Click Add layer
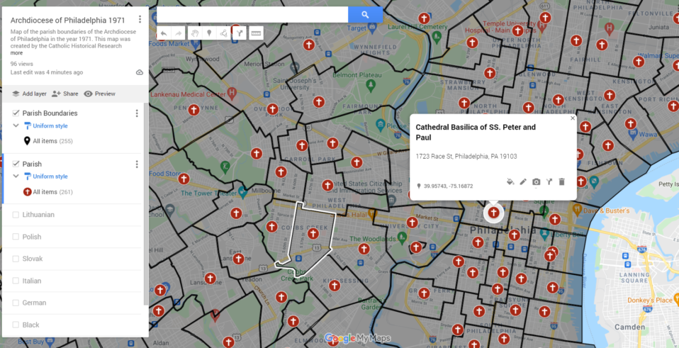 [29, 94]
